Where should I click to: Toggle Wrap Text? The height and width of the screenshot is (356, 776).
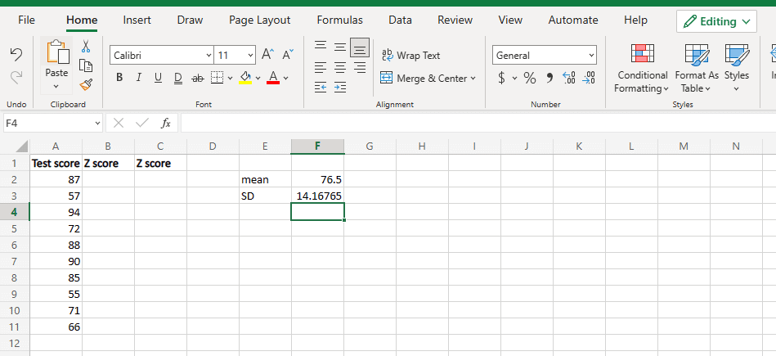[x=410, y=56]
